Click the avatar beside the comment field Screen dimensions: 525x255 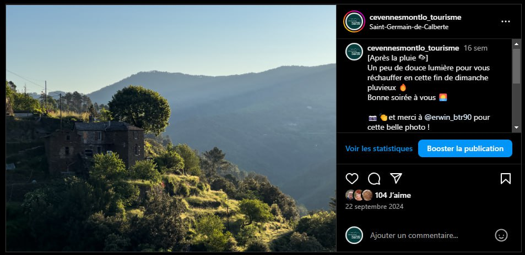coord(354,235)
